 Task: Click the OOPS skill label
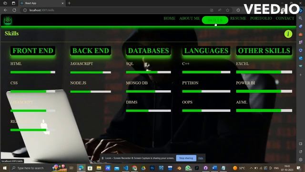(187, 102)
